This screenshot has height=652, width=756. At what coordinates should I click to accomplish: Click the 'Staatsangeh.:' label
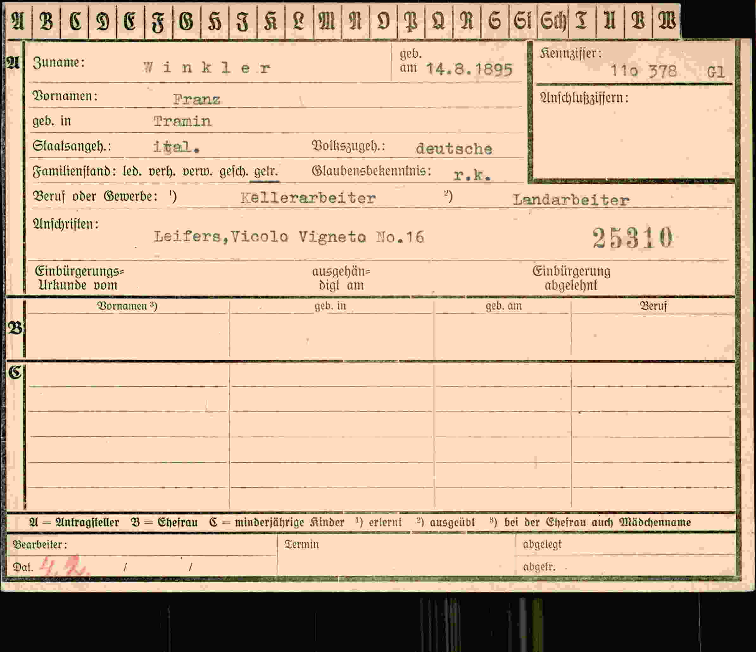coord(72,146)
